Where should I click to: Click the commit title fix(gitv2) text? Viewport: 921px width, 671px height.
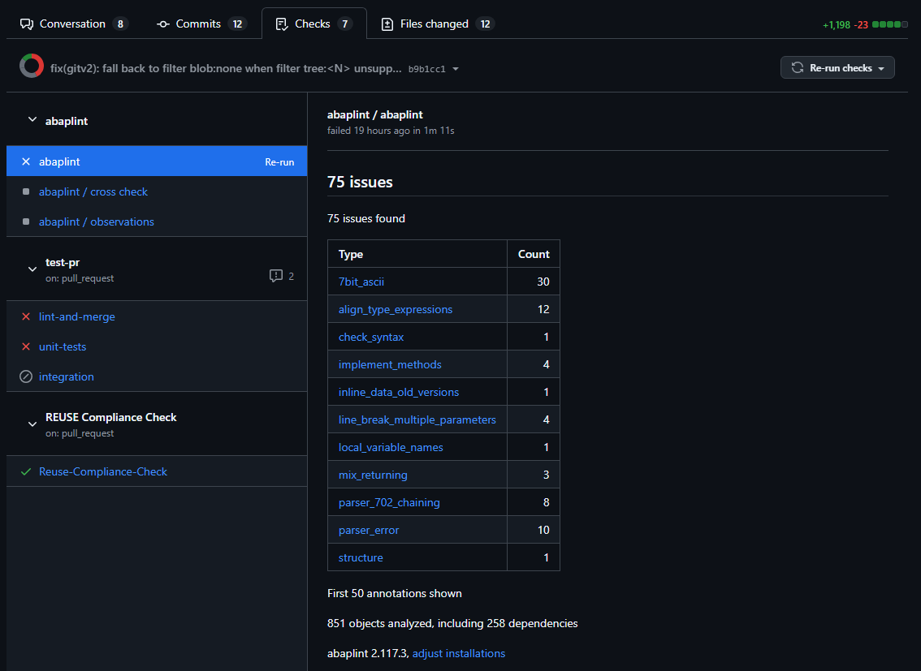pos(226,69)
